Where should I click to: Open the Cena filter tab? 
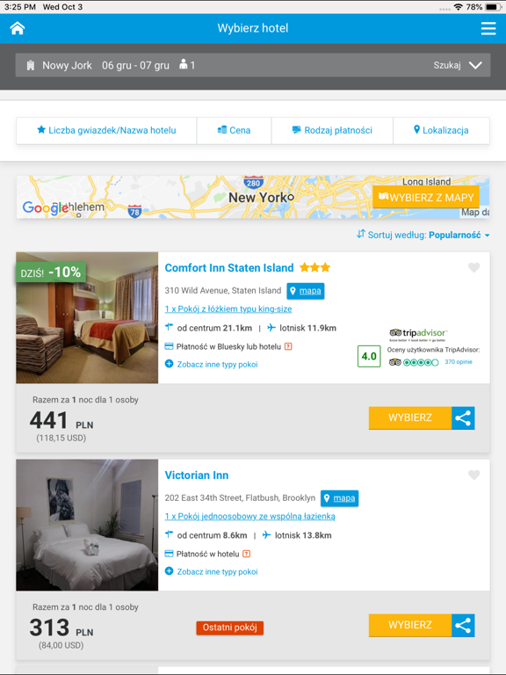click(x=234, y=130)
